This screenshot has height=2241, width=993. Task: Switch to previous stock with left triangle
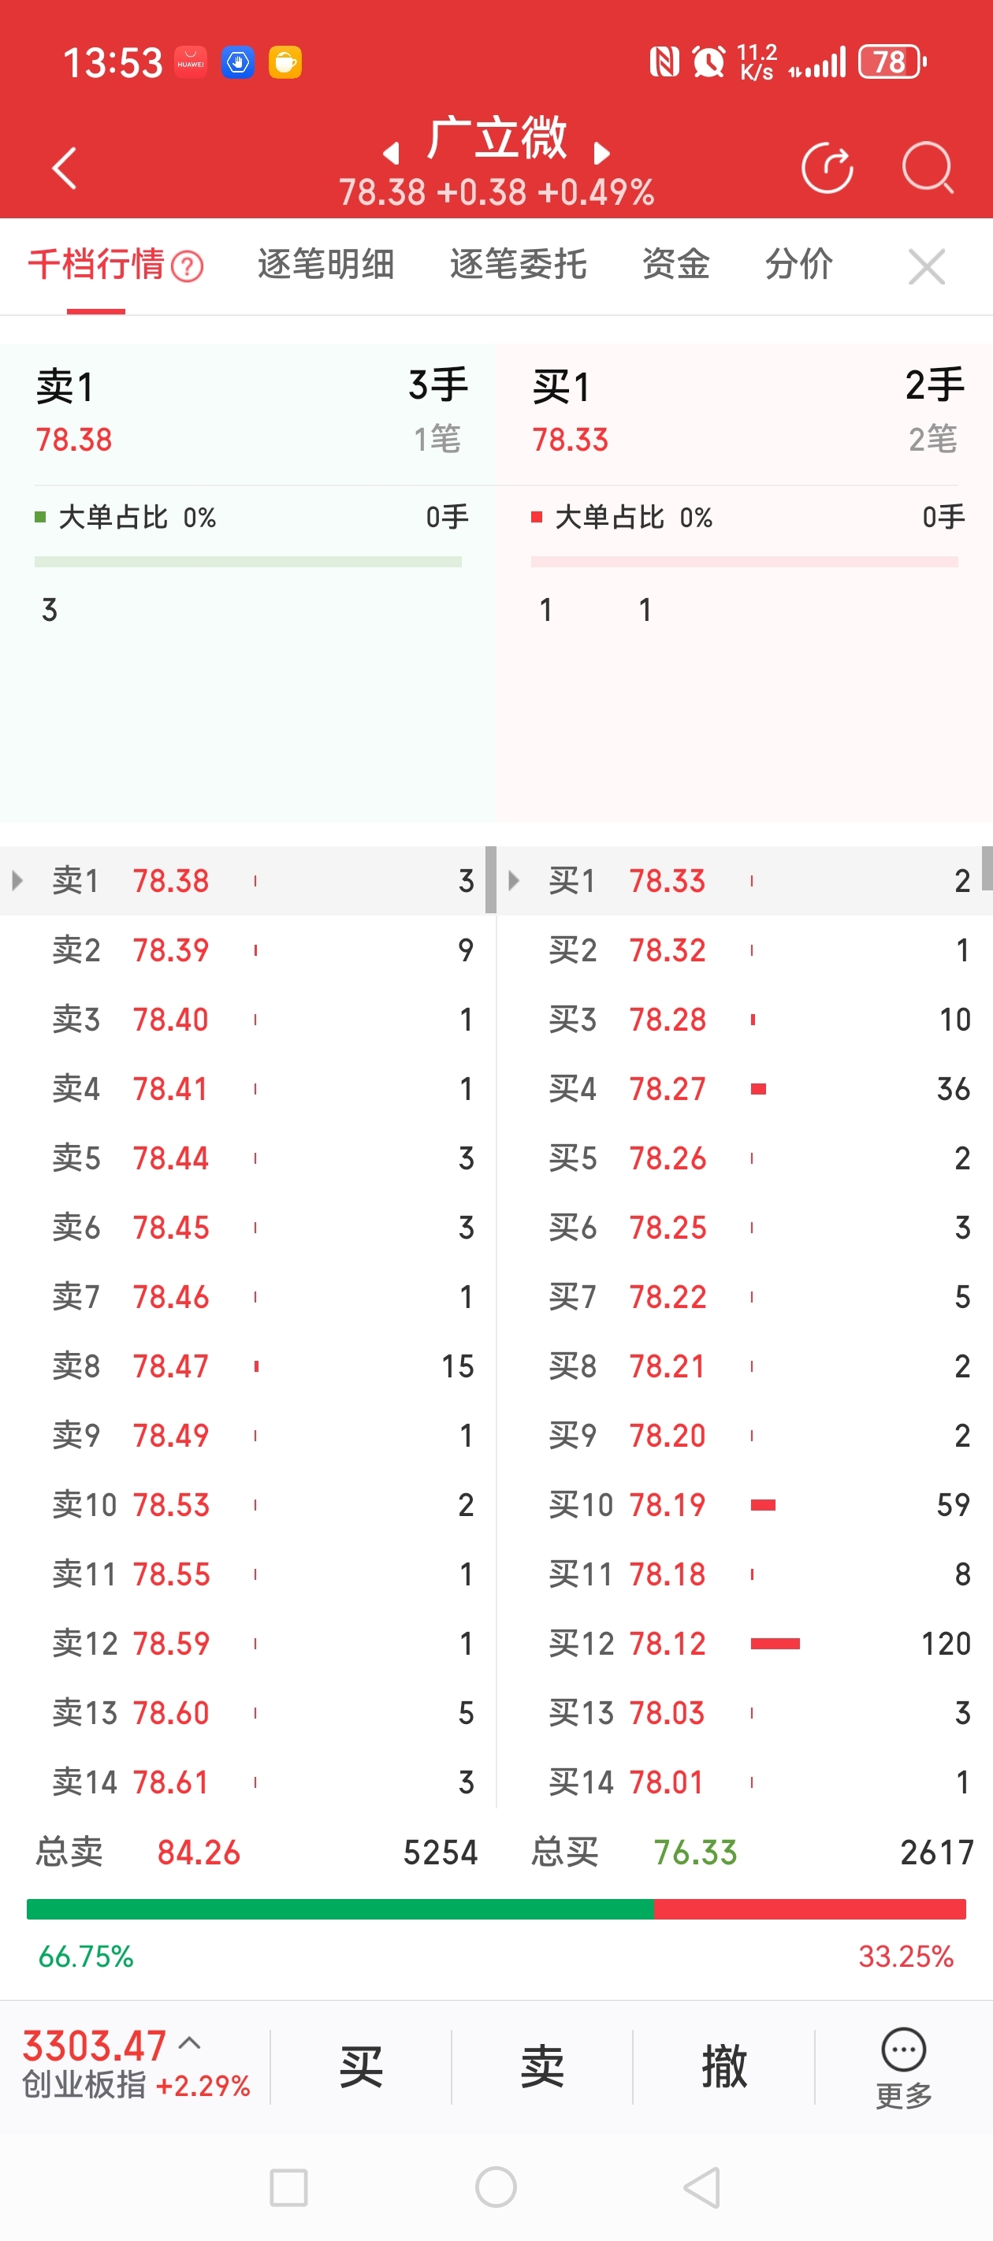pyautogui.click(x=392, y=154)
